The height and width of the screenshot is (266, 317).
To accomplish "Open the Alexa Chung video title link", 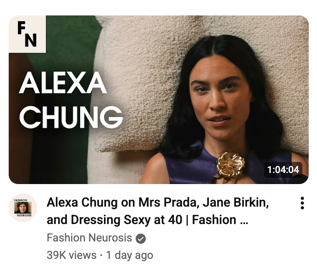I will coord(158,211).
